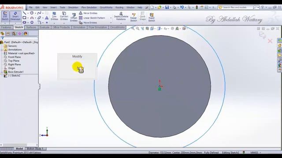Click the red X cancel sketch corner icon
The height and width of the screenshot is (158, 282).
click(270, 41)
